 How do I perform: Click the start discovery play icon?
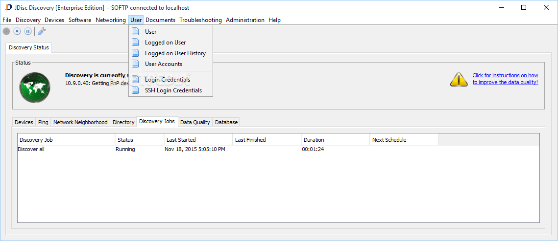[6, 31]
